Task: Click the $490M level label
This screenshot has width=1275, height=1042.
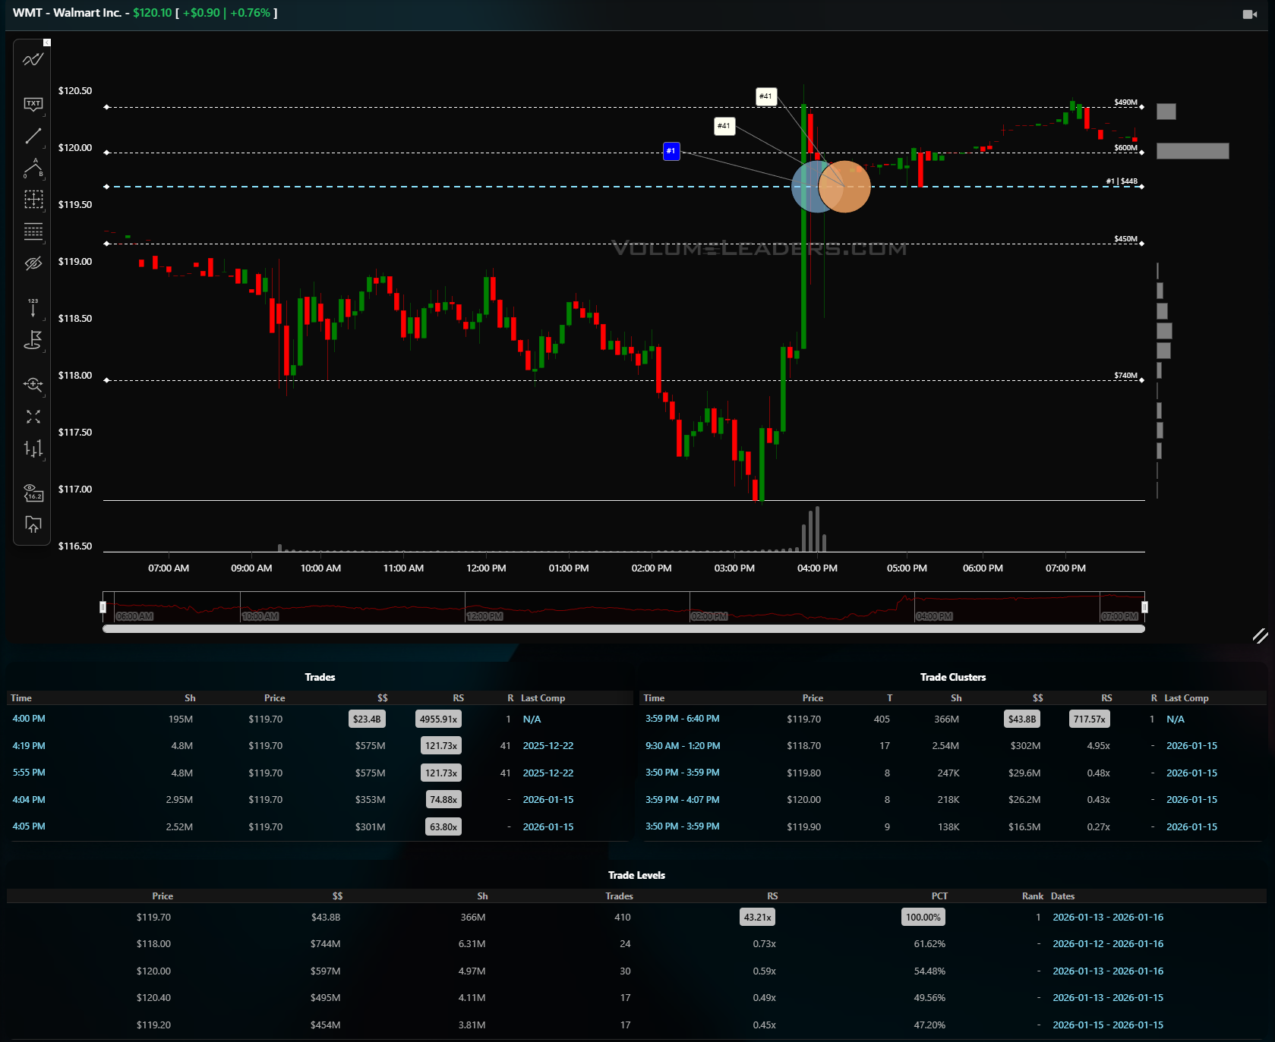Action: [x=1125, y=102]
